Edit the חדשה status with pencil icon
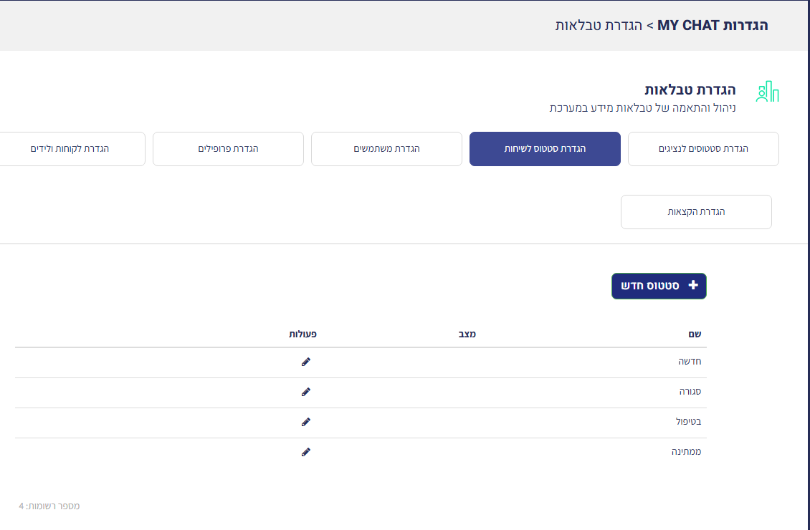810x530 pixels. click(x=306, y=362)
